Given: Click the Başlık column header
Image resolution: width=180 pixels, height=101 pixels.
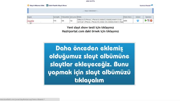Looking at the screenshot, I should pyautogui.click(x=40, y=17).
